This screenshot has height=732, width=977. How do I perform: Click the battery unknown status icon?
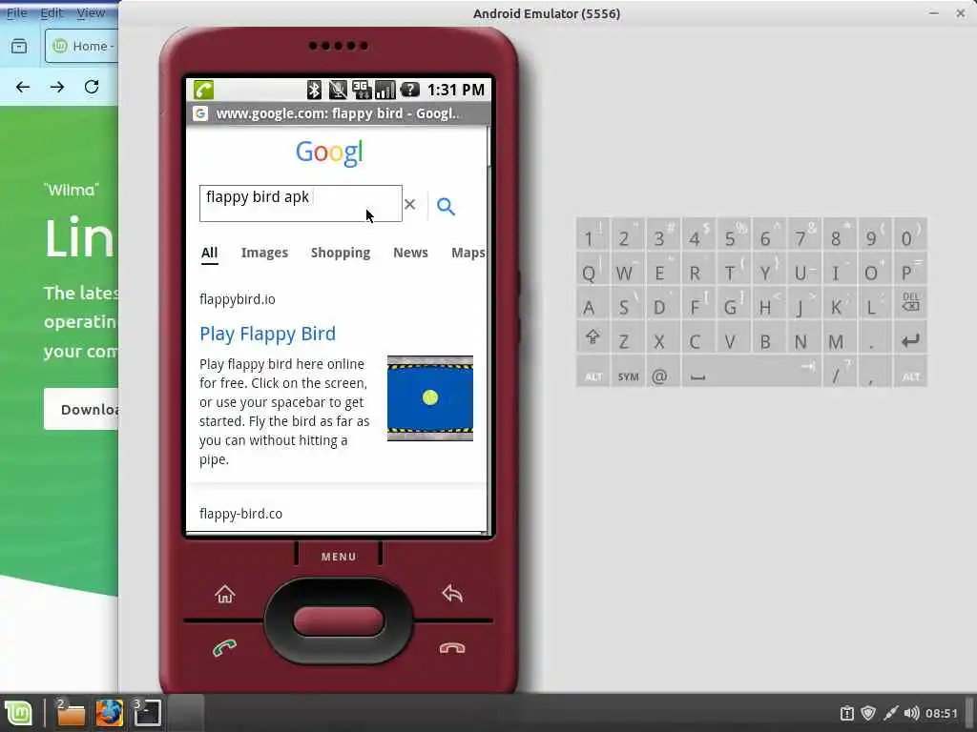coord(409,90)
